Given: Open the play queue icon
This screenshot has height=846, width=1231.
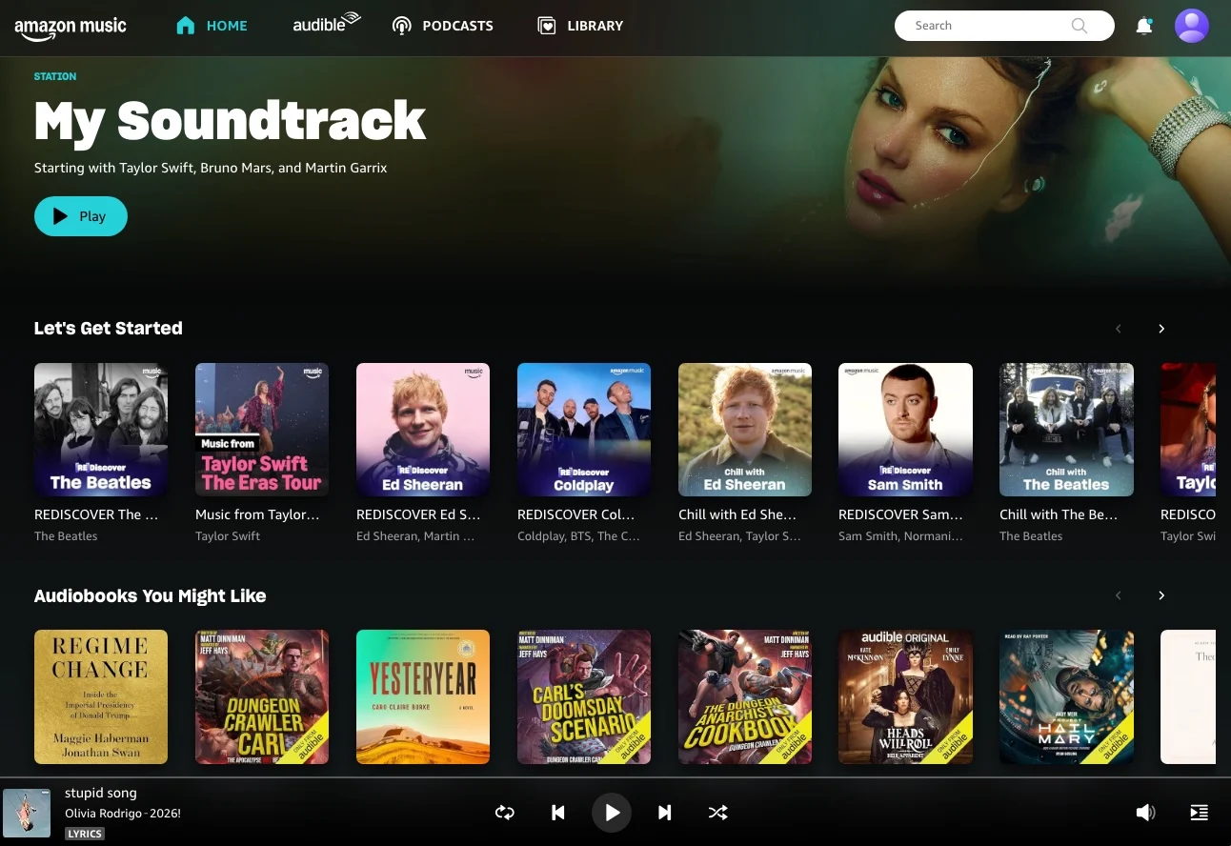Looking at the screenshot, I should (1200, 813).
